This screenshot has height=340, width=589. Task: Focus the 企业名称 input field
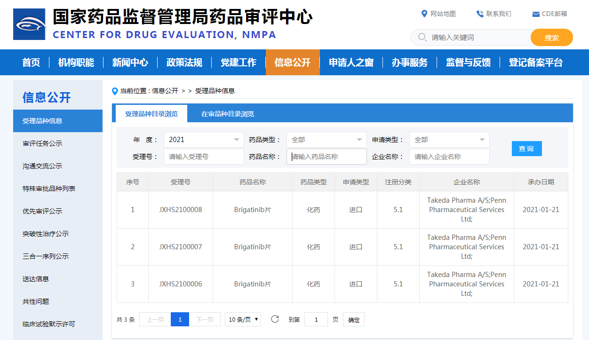pyautogui.click(x=449, y=157)
